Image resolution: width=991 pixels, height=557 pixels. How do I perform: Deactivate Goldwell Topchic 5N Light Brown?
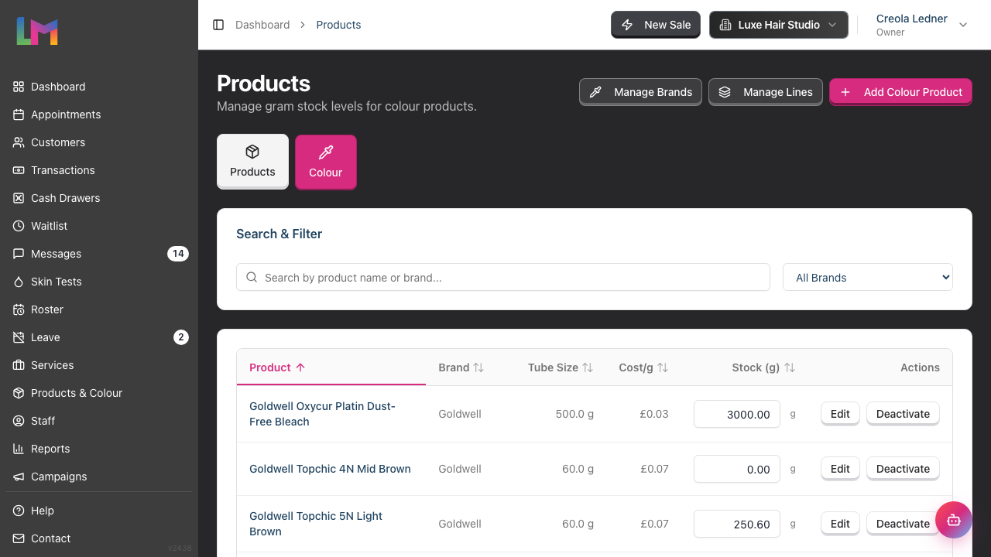pos(903,524)
